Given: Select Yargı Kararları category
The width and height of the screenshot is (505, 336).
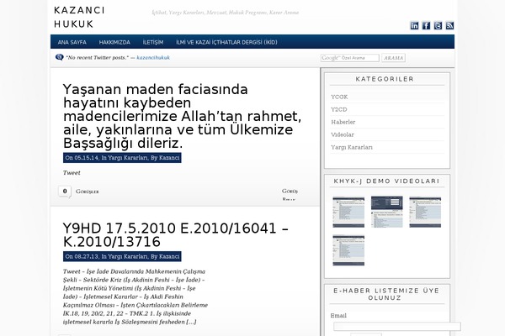Looking at the screenshot, I should [352, 147].
